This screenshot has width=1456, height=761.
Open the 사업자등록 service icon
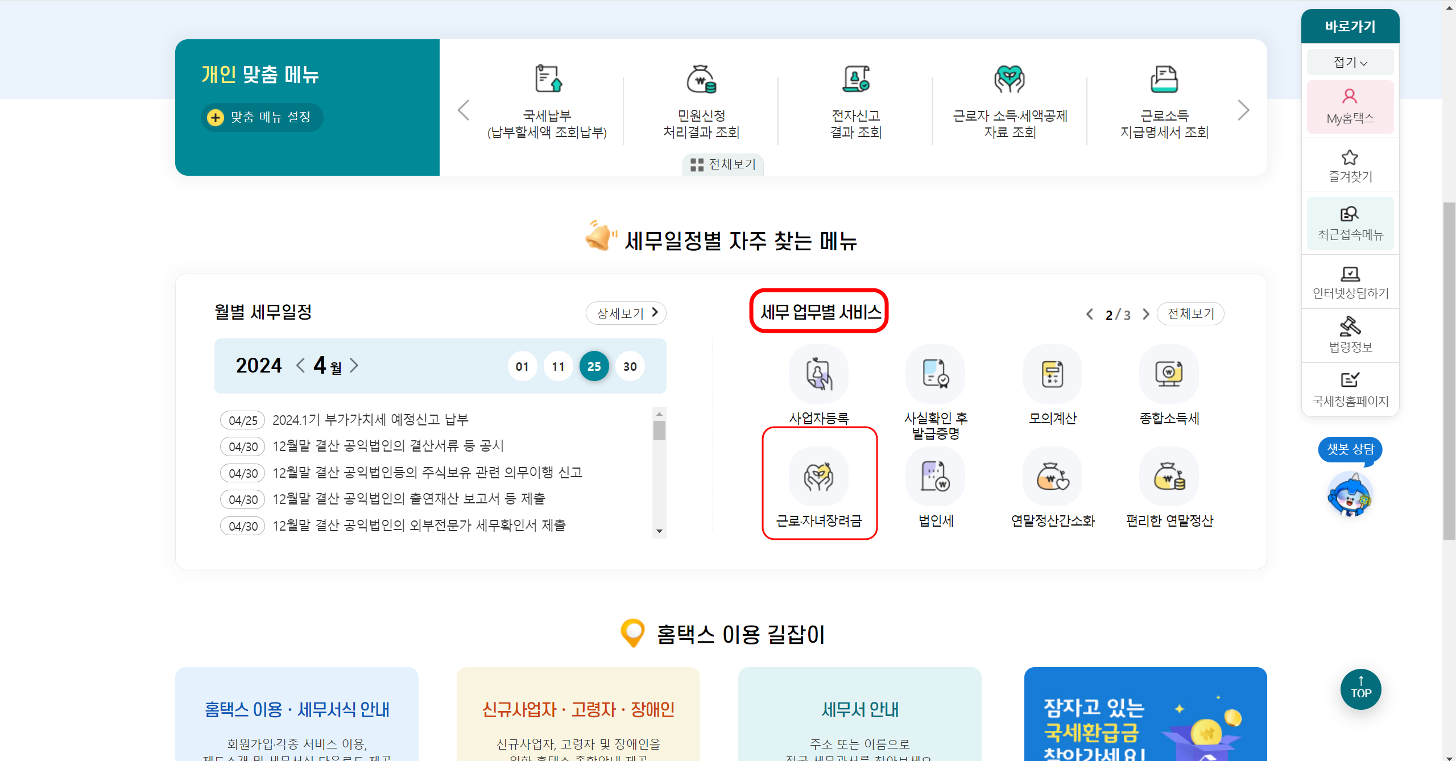tap(818, 374)
